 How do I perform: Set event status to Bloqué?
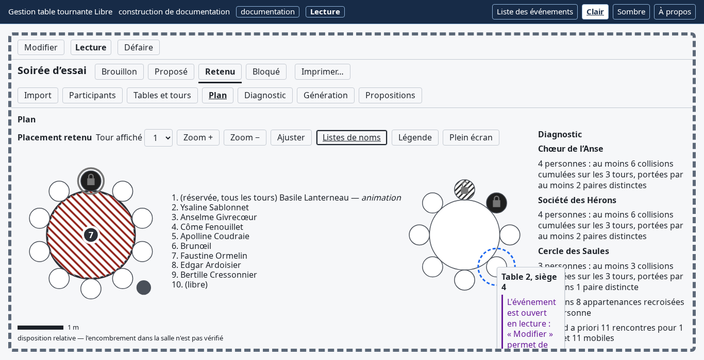point(266,71)
